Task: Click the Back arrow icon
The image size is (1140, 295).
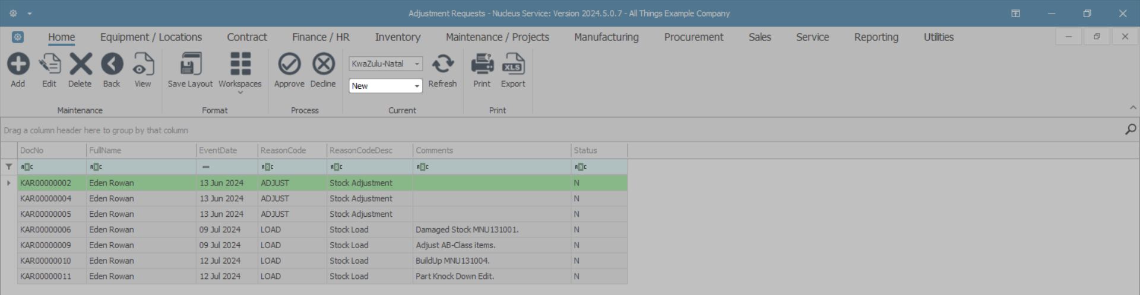Action: (112, 64)
